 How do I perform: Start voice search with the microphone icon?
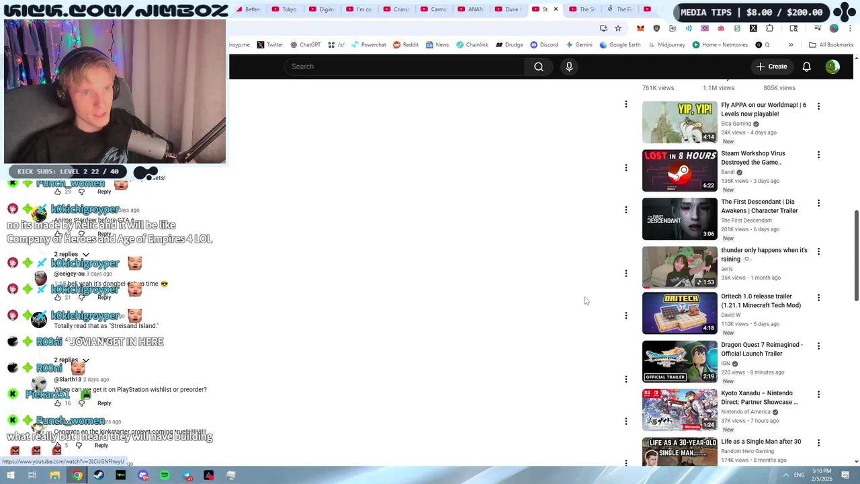pyautogui.click(x=569, y=67)
